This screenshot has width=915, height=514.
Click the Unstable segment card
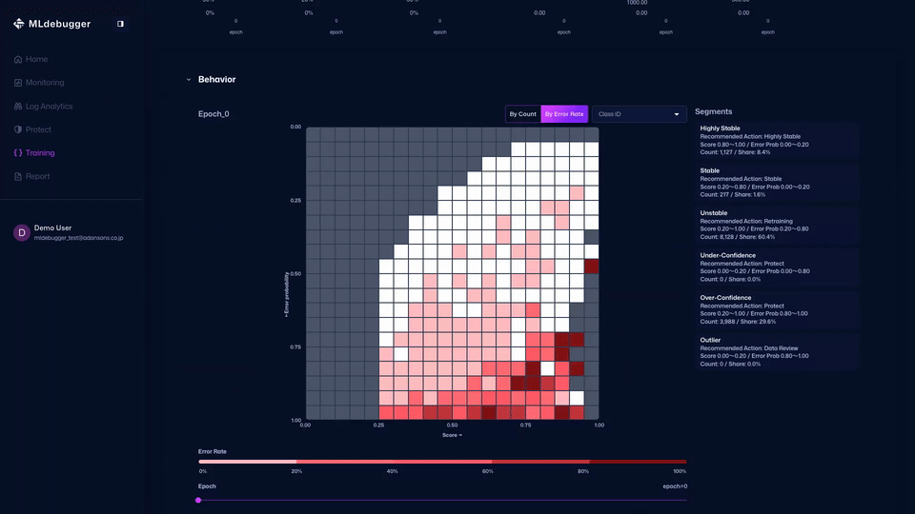pyautogui.click(x=777, y=225)
